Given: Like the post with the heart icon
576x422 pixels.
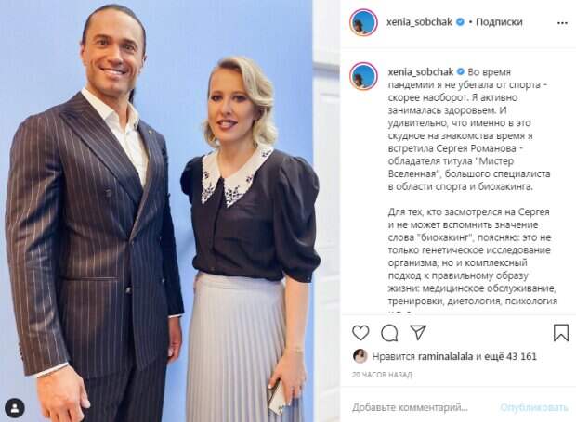Looking at the screenshot, I should tap(360, 333).
